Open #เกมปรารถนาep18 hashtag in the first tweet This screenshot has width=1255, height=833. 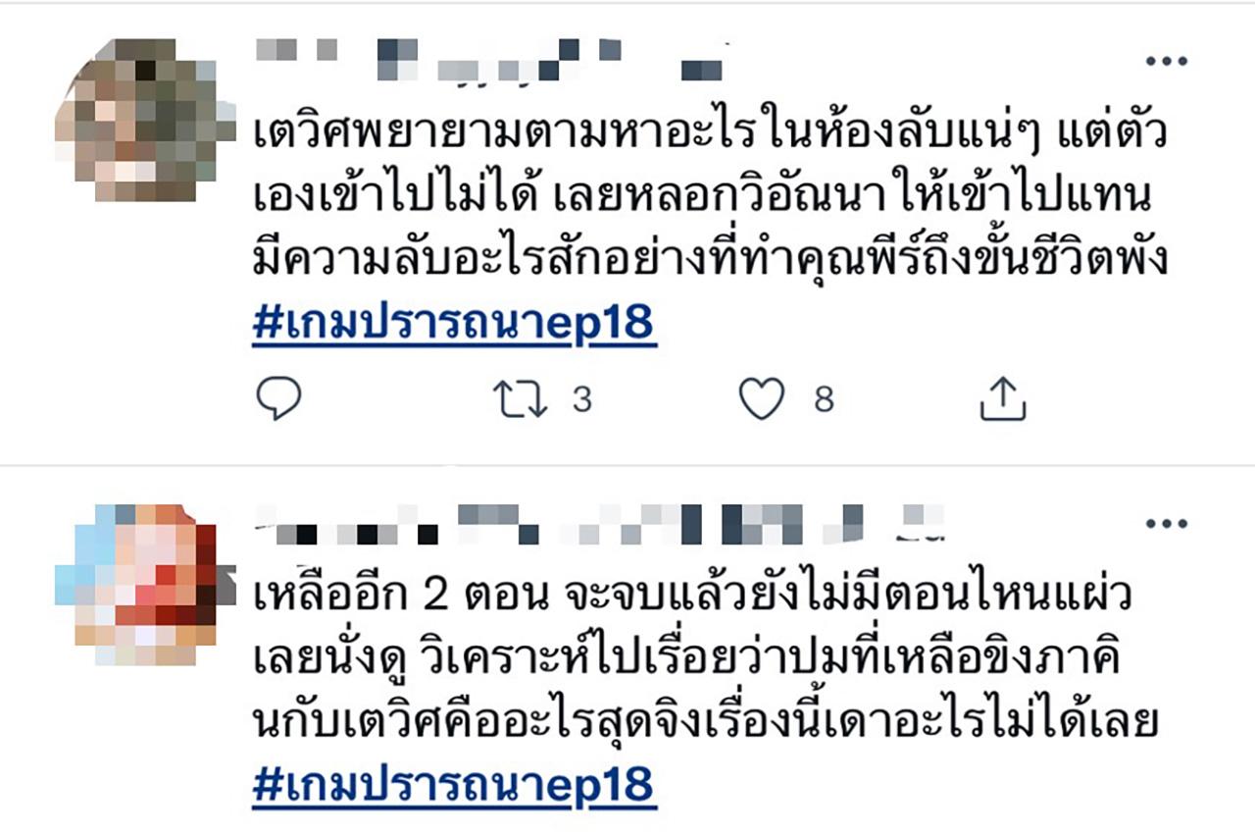pos(454,325)
